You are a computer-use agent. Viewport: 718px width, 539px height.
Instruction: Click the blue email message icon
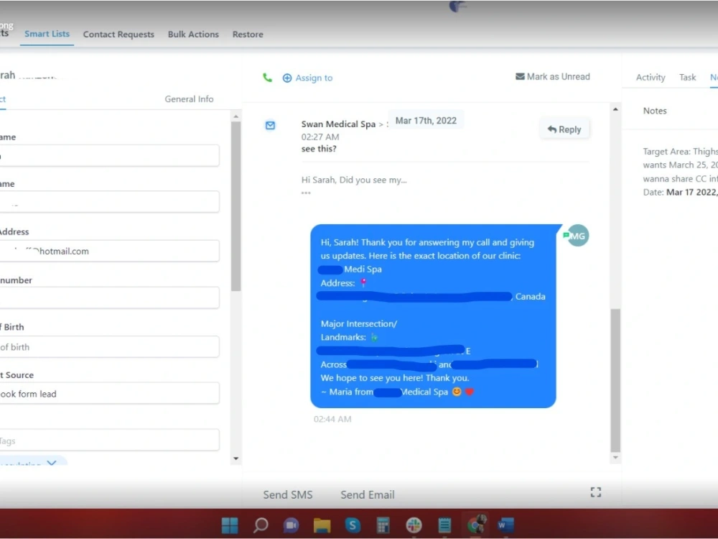[270, 125]
